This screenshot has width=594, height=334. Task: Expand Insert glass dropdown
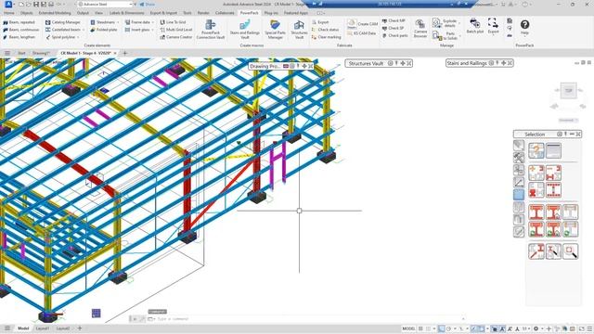click(x=152, y=30)
